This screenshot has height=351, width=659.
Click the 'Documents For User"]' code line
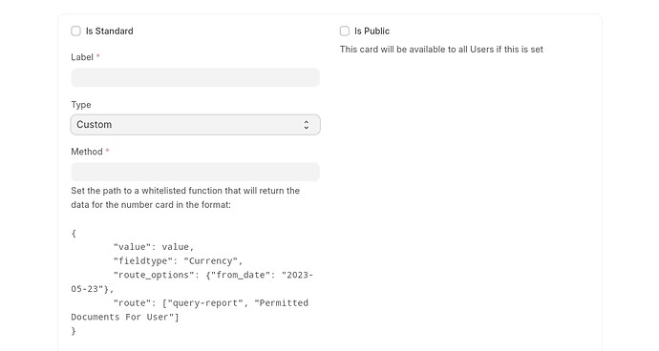click(125, 317)
